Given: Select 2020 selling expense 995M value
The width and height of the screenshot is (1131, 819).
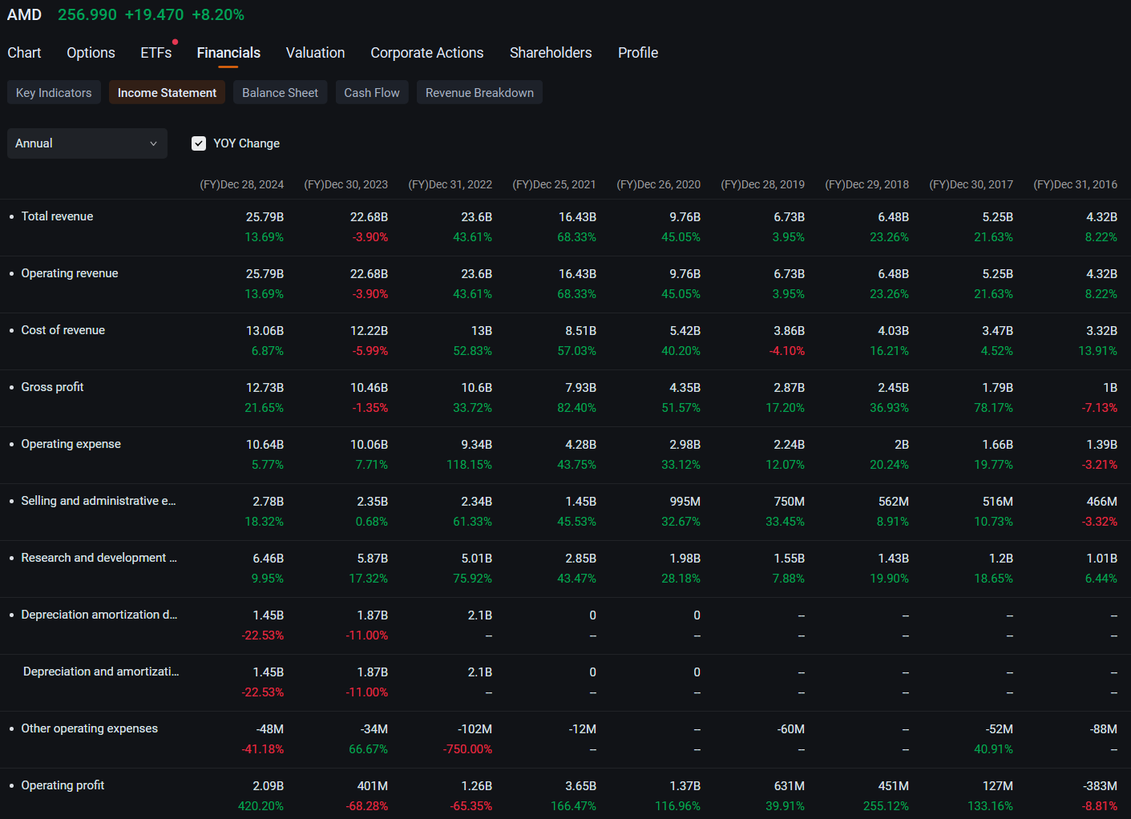Looking at the screenshot, I should click(x=685, y=502).
